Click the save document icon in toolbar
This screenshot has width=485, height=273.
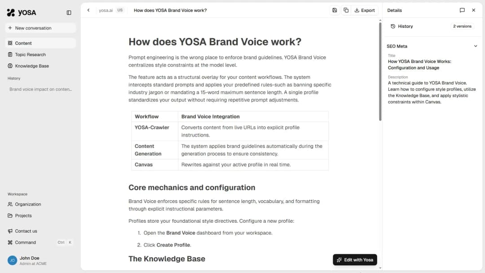(x=334, y=10)
